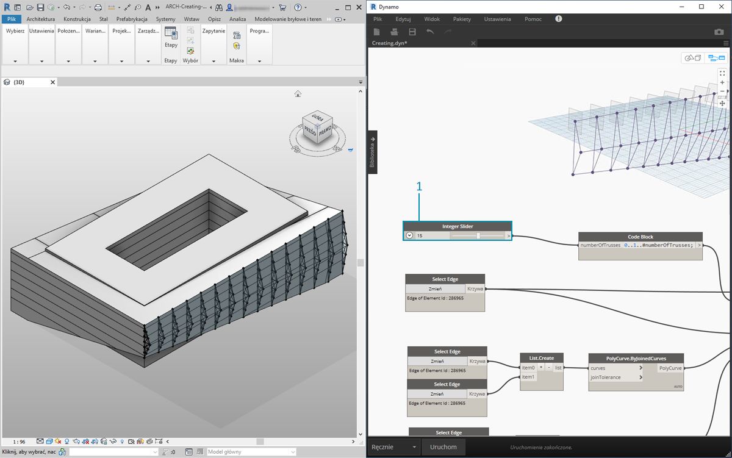This screenshot has height=458, width=732.
Task: Expand the Integer Slider settings chevron
Action: pyautogui.click(x=410, y=235)
